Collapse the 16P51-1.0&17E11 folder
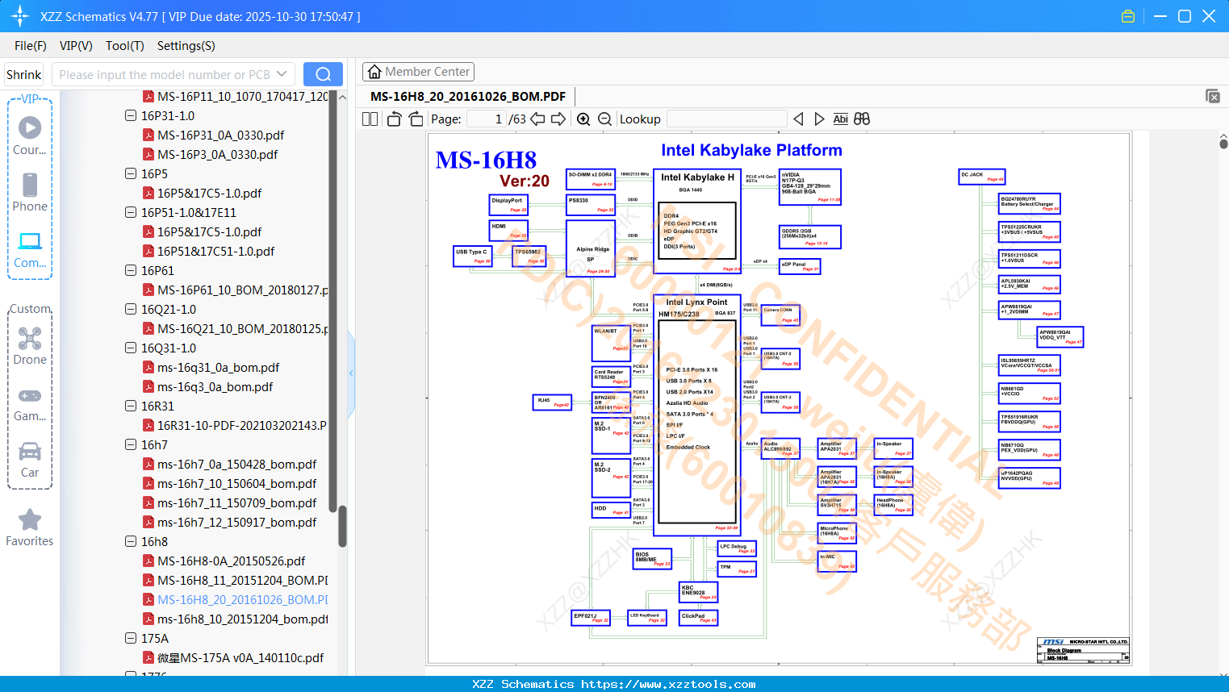This screenshot has width=1229, height=692. point(131,212)
